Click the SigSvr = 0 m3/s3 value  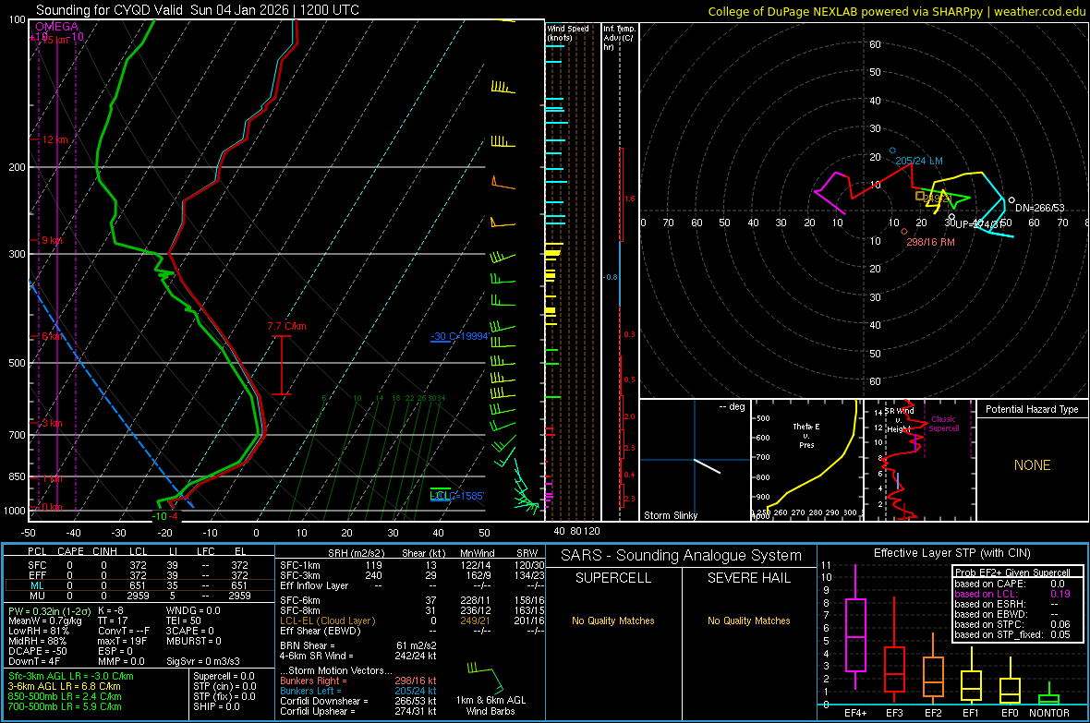click(x=203, y=661)
